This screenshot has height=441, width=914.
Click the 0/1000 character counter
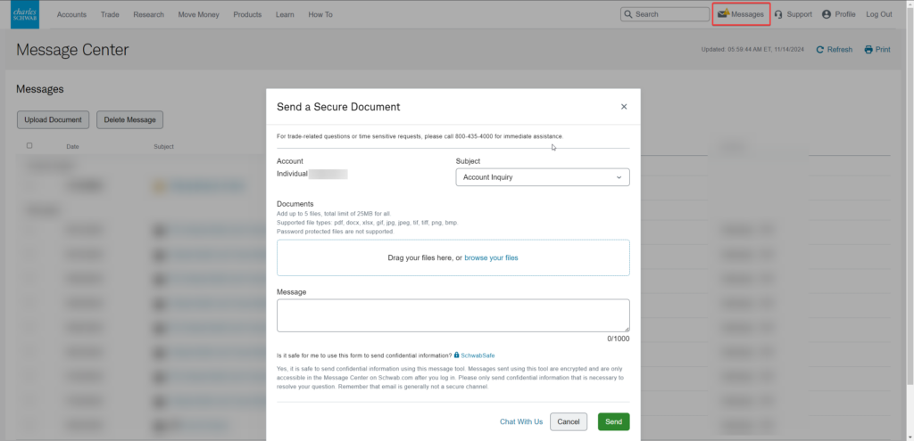tap(619, 339)
